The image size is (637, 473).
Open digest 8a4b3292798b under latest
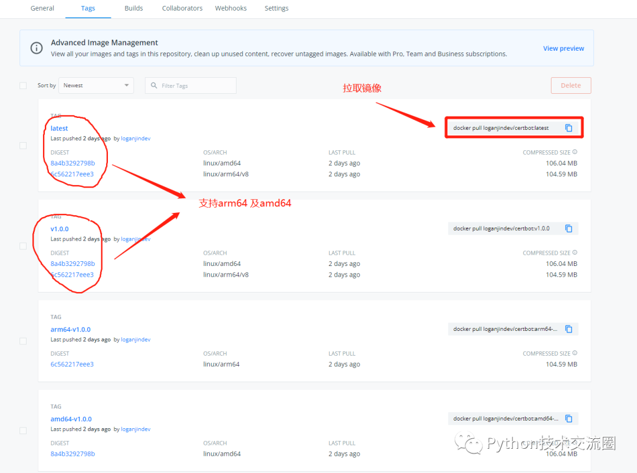(x=73, y=163)
